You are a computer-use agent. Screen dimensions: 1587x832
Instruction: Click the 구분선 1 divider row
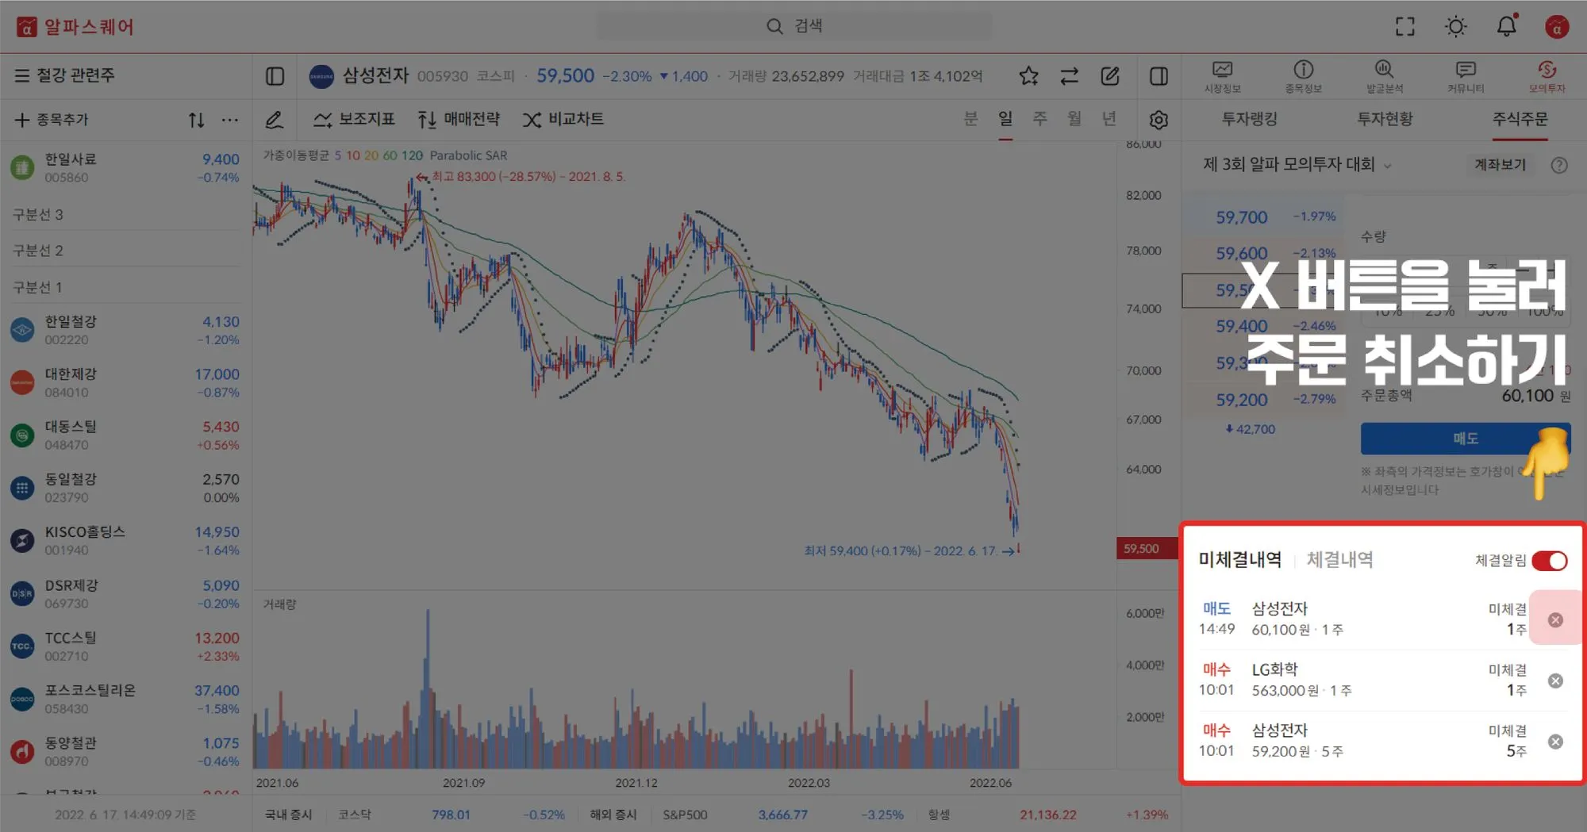tap(125, 287)
